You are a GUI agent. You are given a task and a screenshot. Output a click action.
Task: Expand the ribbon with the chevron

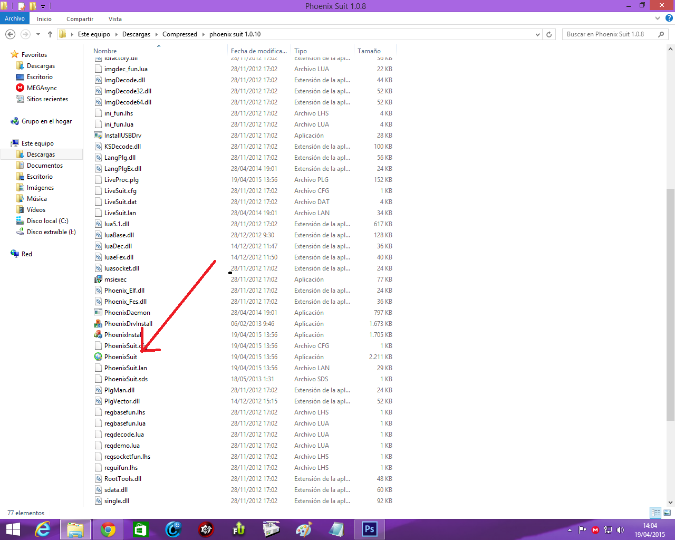point(658,18)
